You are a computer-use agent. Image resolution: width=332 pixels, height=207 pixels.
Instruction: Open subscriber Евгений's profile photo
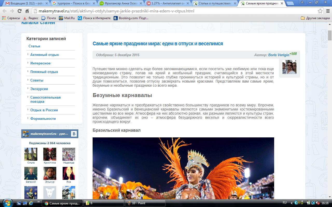pyautogui.click(x=31, y=173)
